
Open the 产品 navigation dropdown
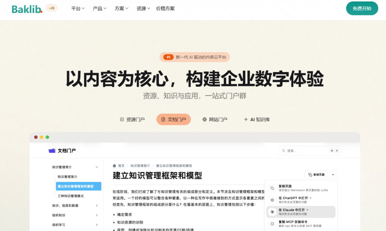coord(100,9)
